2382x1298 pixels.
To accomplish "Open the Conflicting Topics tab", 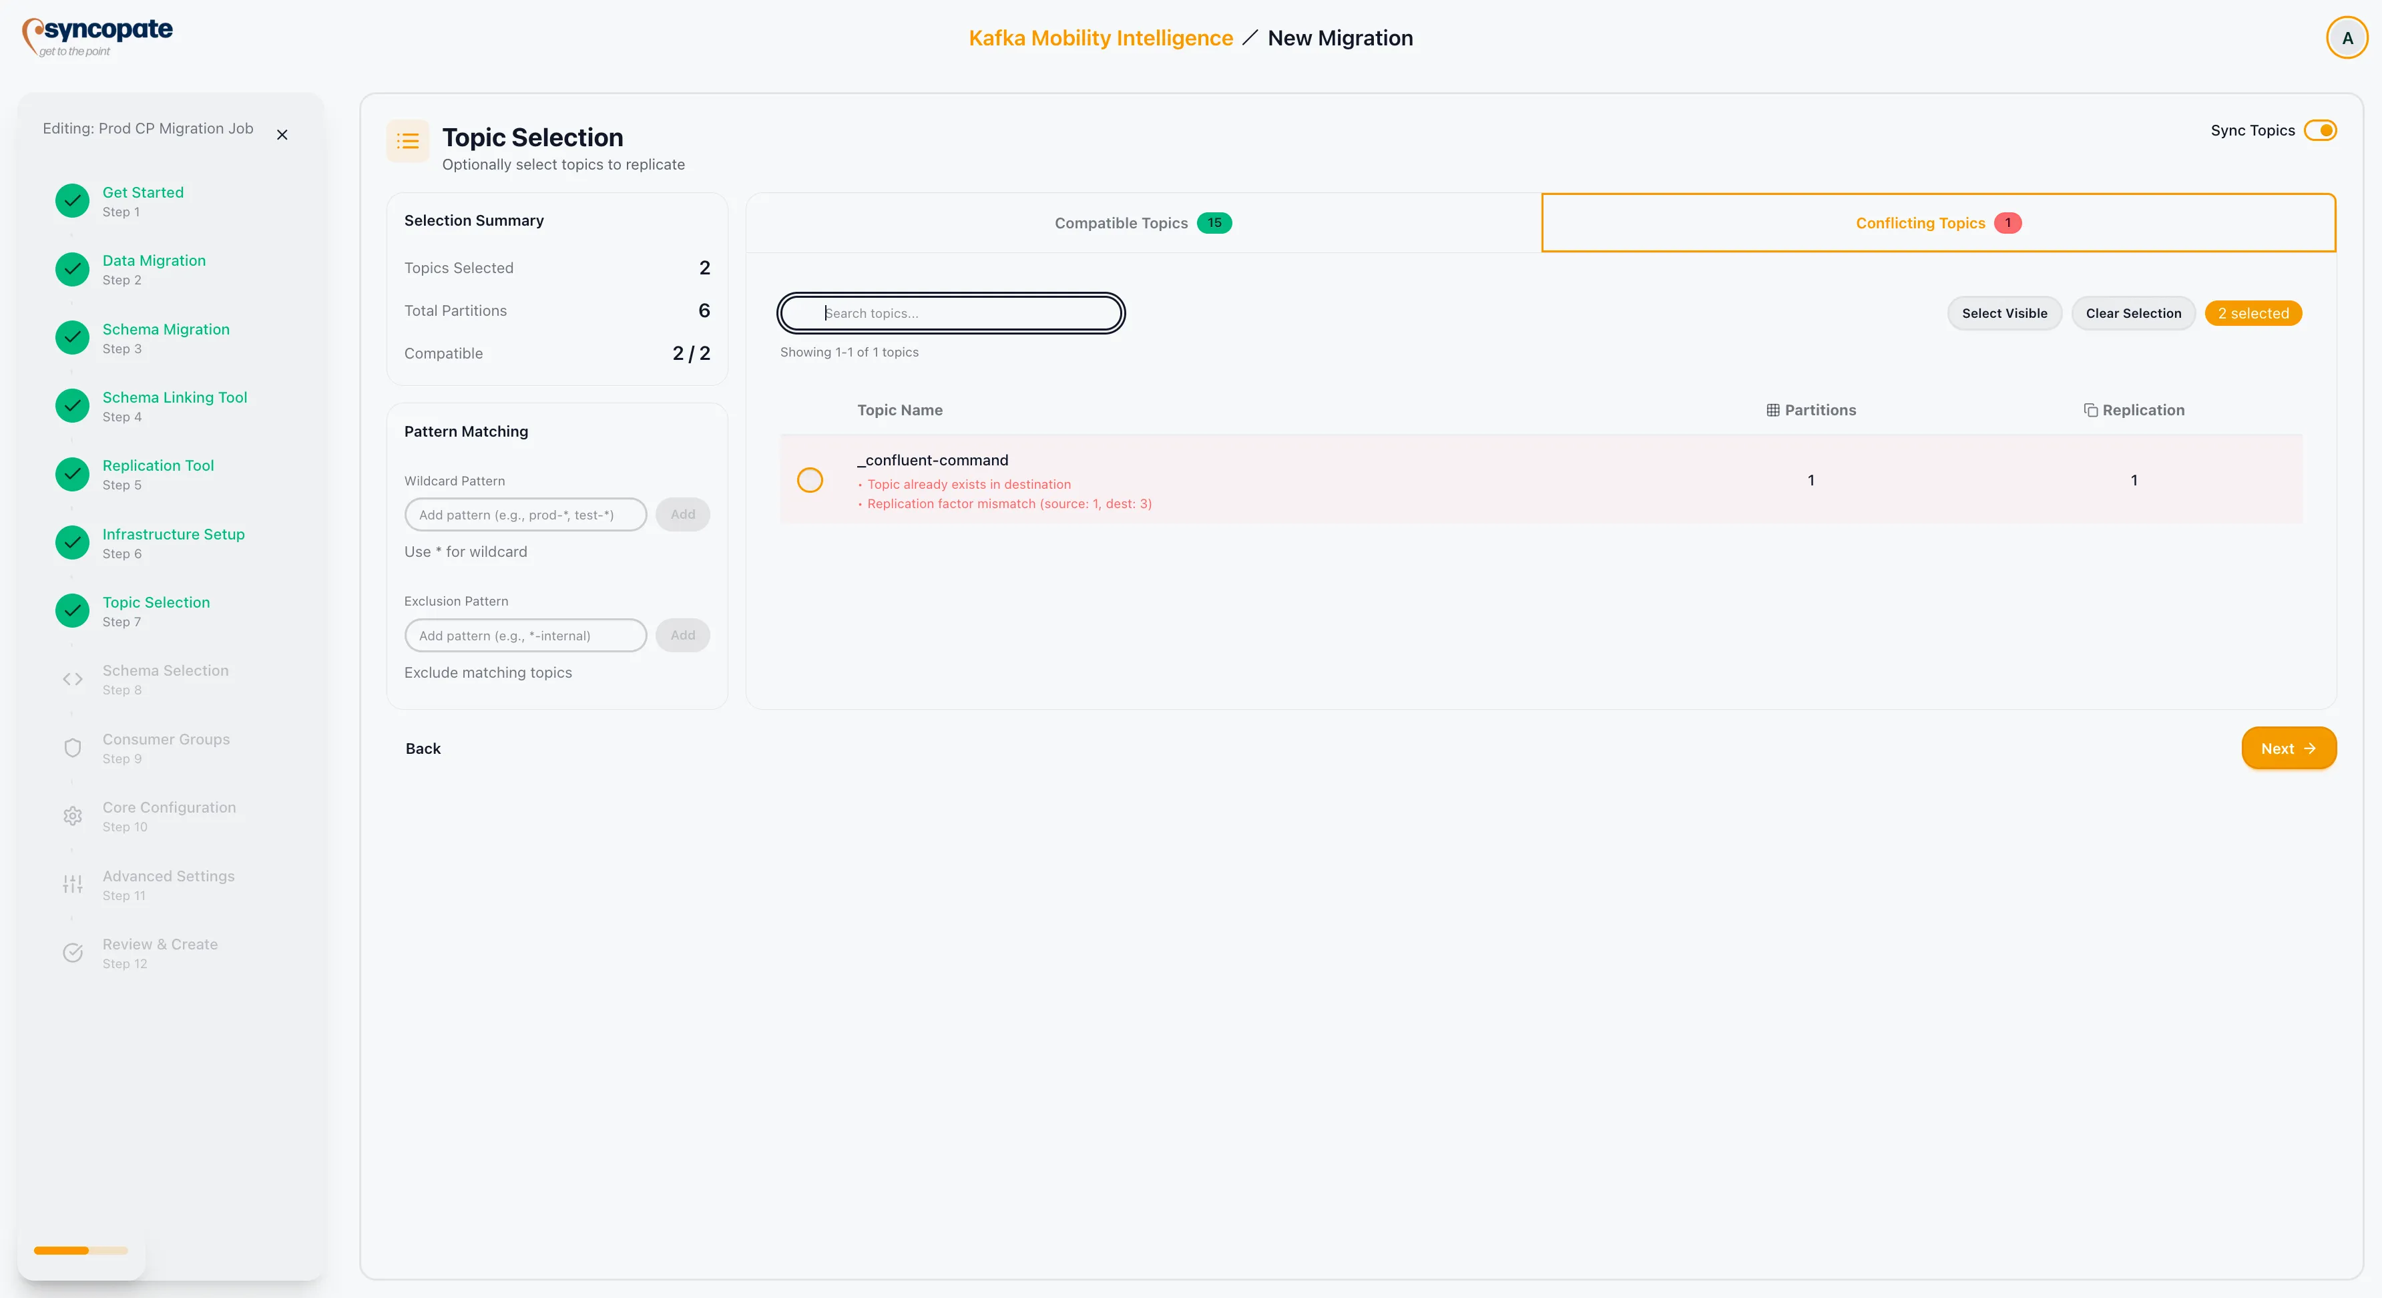I will [x=1937, y=223].
